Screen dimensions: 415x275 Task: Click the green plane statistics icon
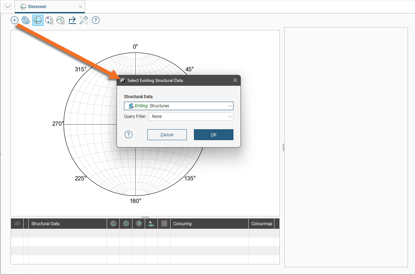tap(61, 20)
